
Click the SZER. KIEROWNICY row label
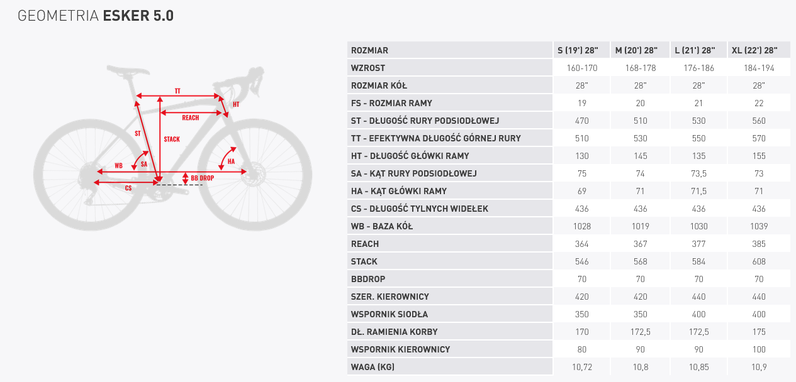pos(390,297)
